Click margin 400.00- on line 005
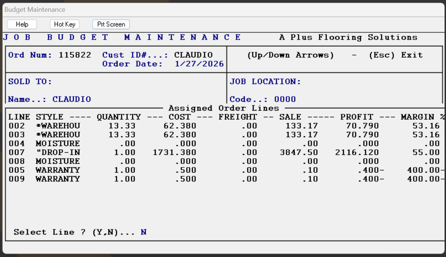The width and height of the screenshot is (446, 257). 426,170
